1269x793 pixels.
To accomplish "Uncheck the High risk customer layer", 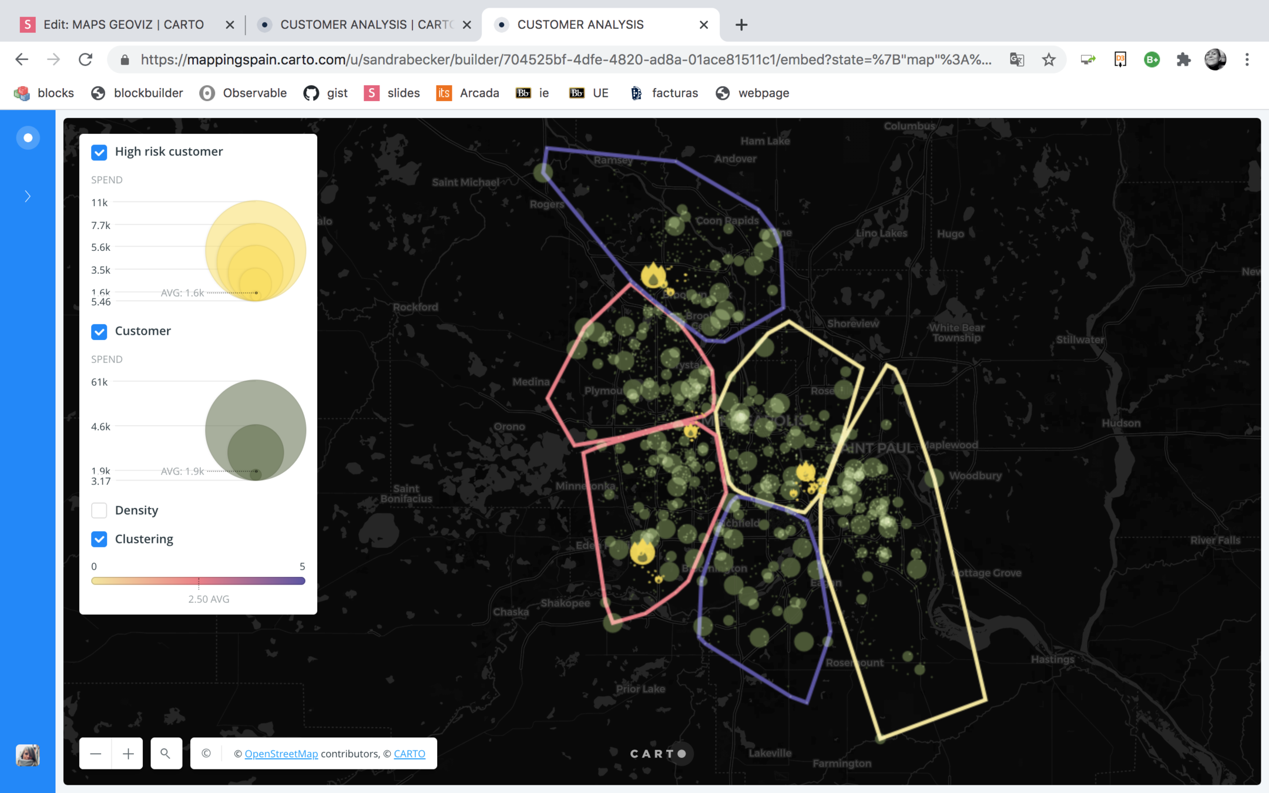I will click(99, 152).
